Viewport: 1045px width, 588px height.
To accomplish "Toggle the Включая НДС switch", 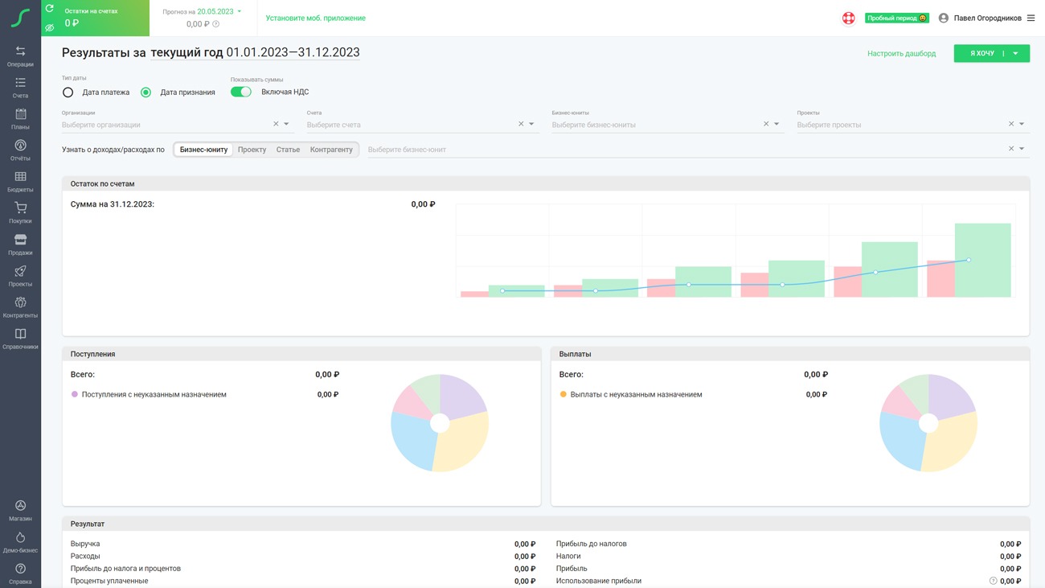I will (241, 92).
